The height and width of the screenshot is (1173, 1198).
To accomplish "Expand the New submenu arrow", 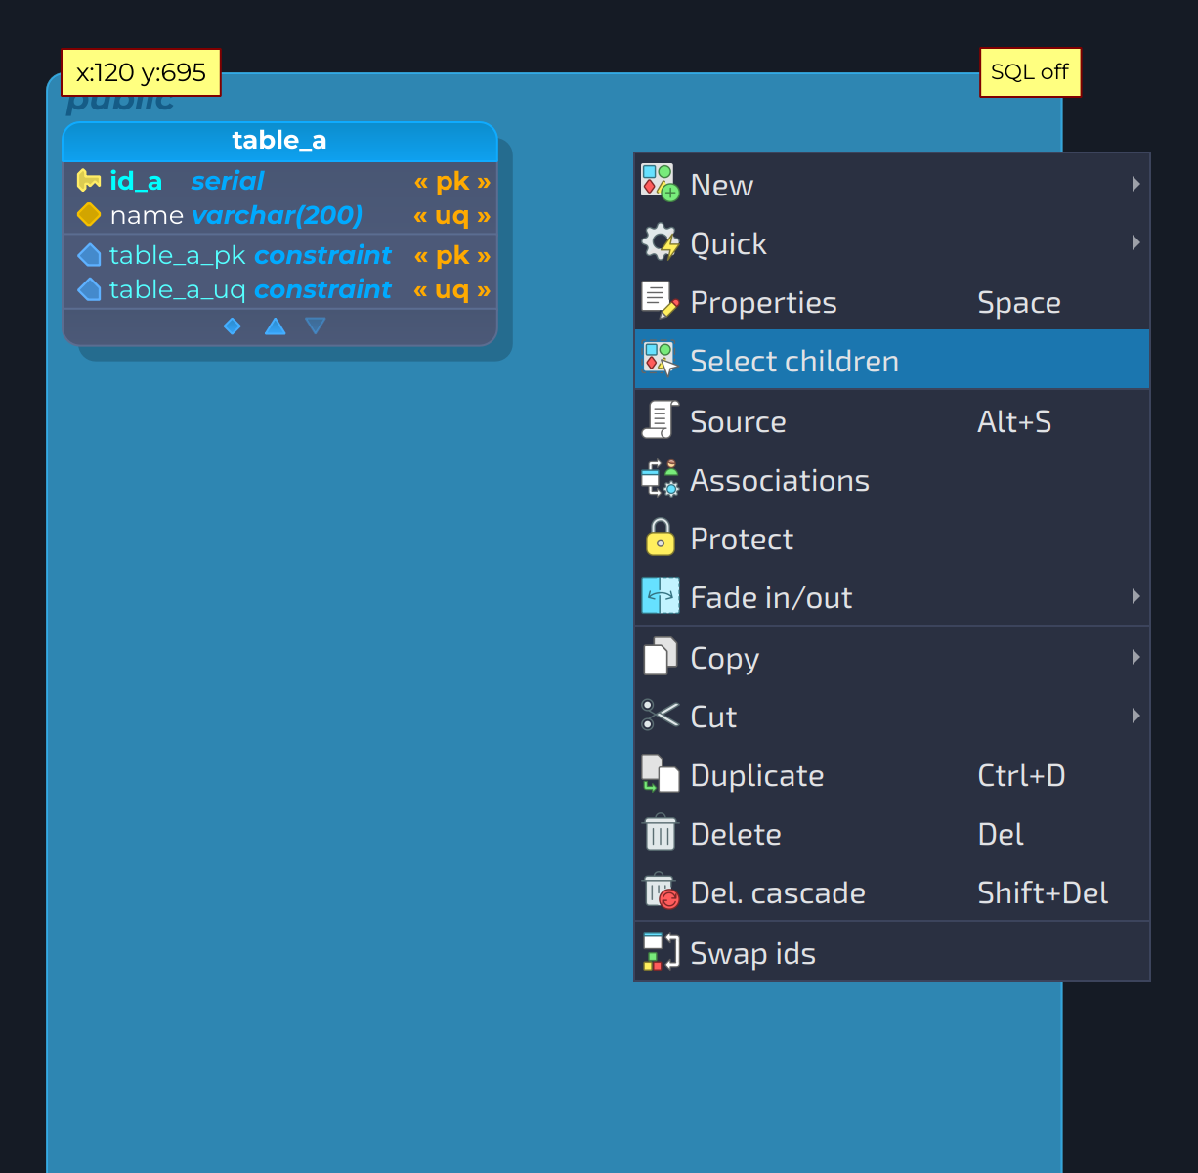I will (1135, 184).
